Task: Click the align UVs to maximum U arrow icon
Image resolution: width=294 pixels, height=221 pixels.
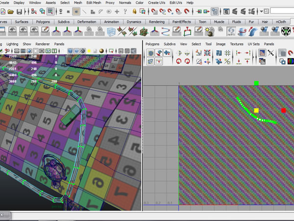Action: pyautogui.click(x=247, y=53)
